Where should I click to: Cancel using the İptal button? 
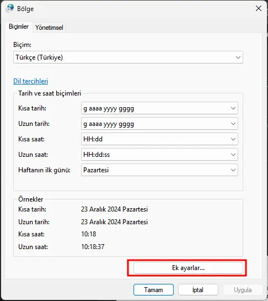(x=198, y=289)
